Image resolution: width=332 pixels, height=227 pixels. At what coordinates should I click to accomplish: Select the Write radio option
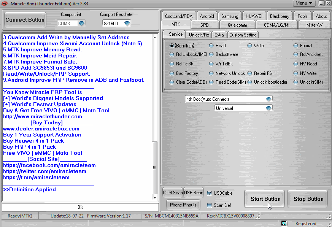coord(249,46)
